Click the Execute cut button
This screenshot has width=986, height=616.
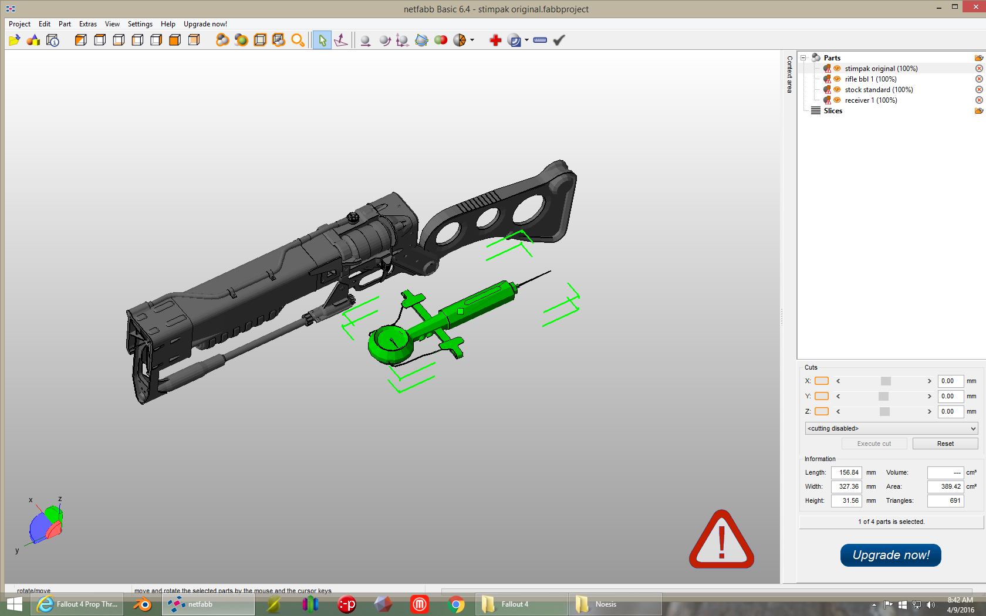pos(874,444)
